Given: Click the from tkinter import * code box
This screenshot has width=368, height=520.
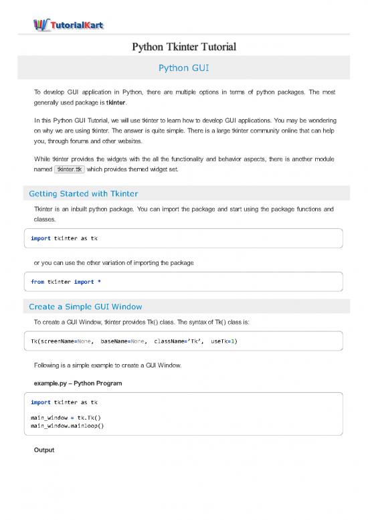Looking at the screenshot, I should 183,282.
